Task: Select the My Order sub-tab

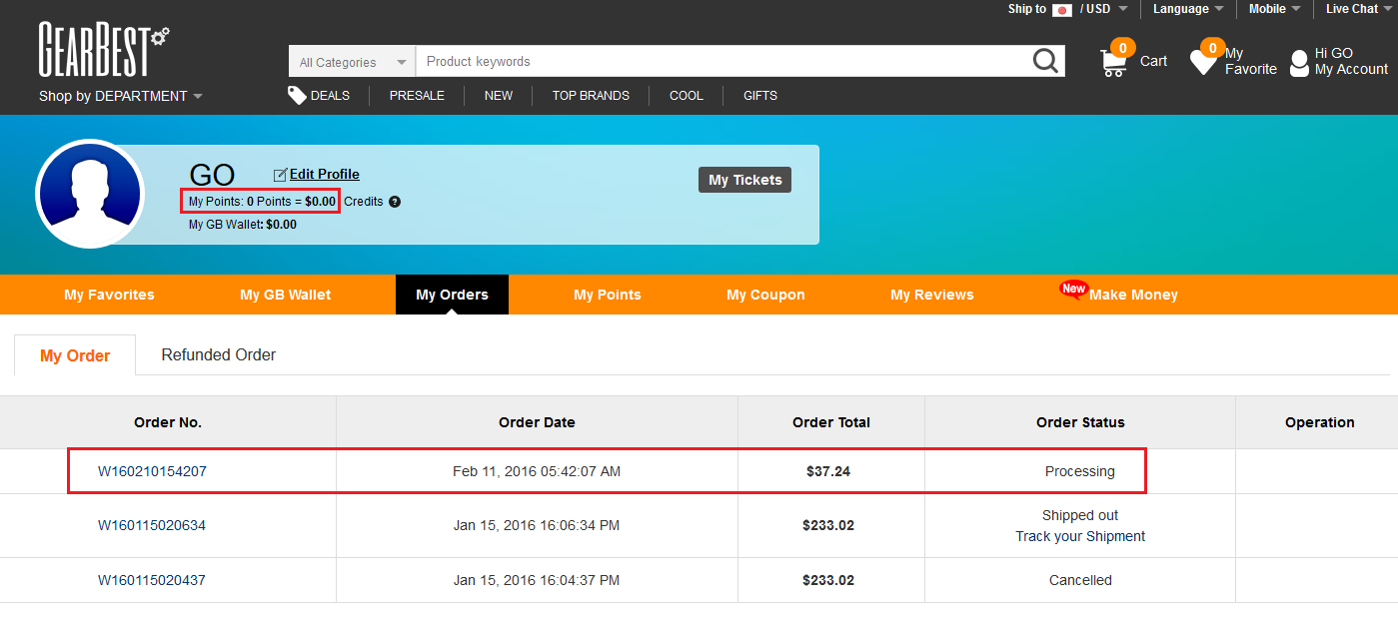Action: (75, 355)
